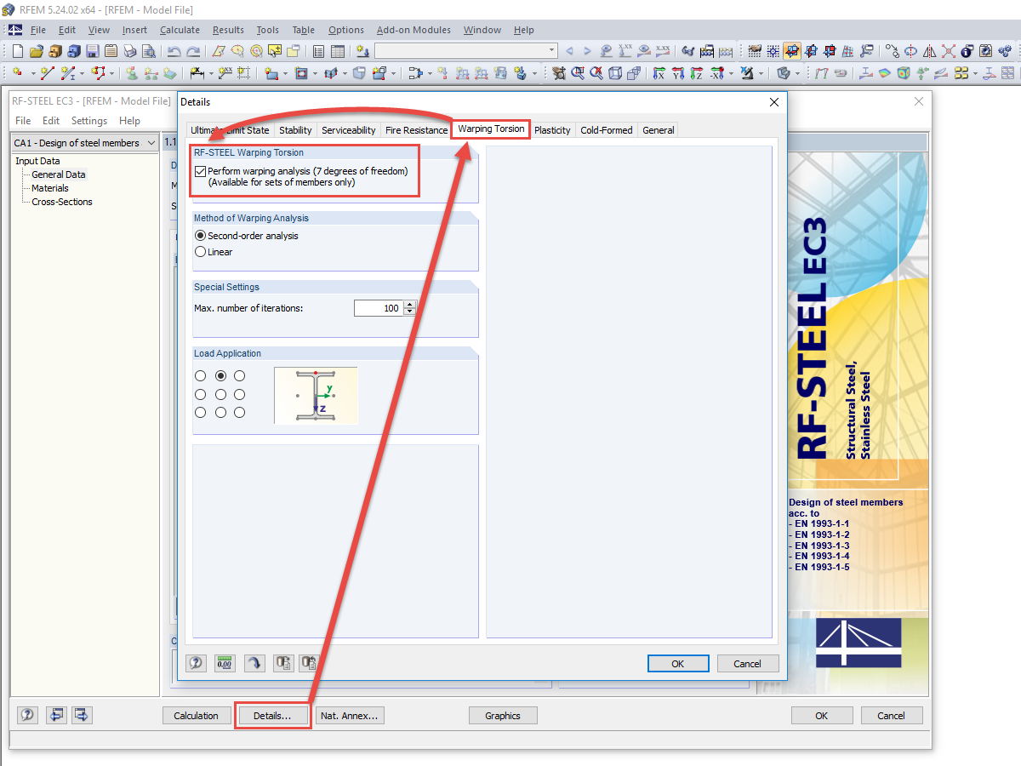Click the Print icon in main toolbar

point(130,51)
